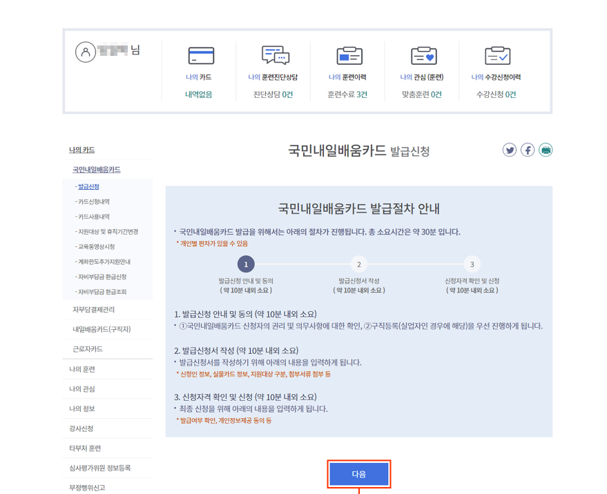This screenshot has width=607, height=494.
Task: Click the print icon next to share buttons
Action: 546,150
